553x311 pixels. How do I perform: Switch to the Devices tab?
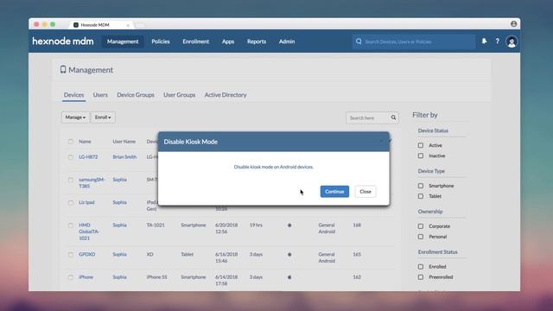coord(73,95)
